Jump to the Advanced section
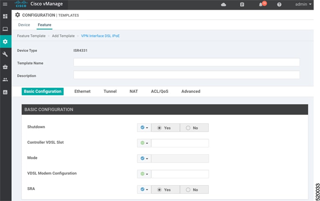The width and height of the screenshot is (320, 201). tap(191, 92)
